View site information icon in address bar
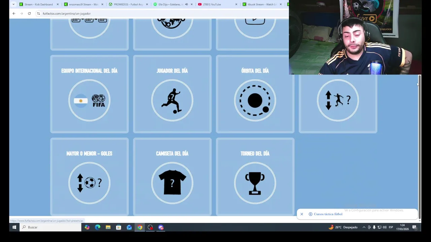The height and width of the screenshot is (242, 431). pyautogui.click(x=39, y=13)
